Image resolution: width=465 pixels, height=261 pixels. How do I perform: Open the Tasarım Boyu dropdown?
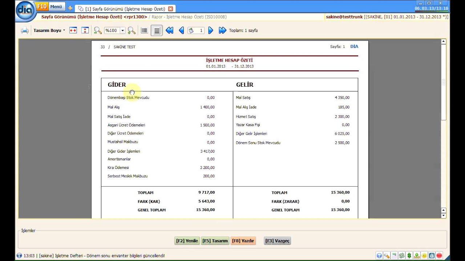49,30
